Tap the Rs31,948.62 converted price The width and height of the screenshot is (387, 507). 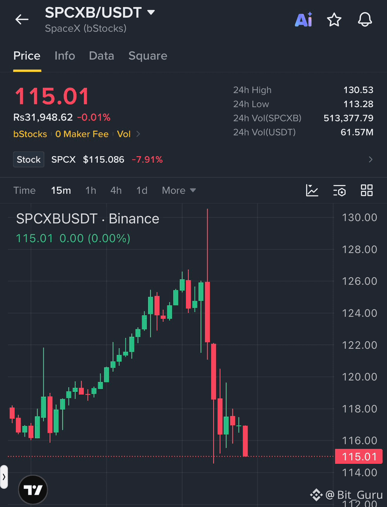pos(43,117)
